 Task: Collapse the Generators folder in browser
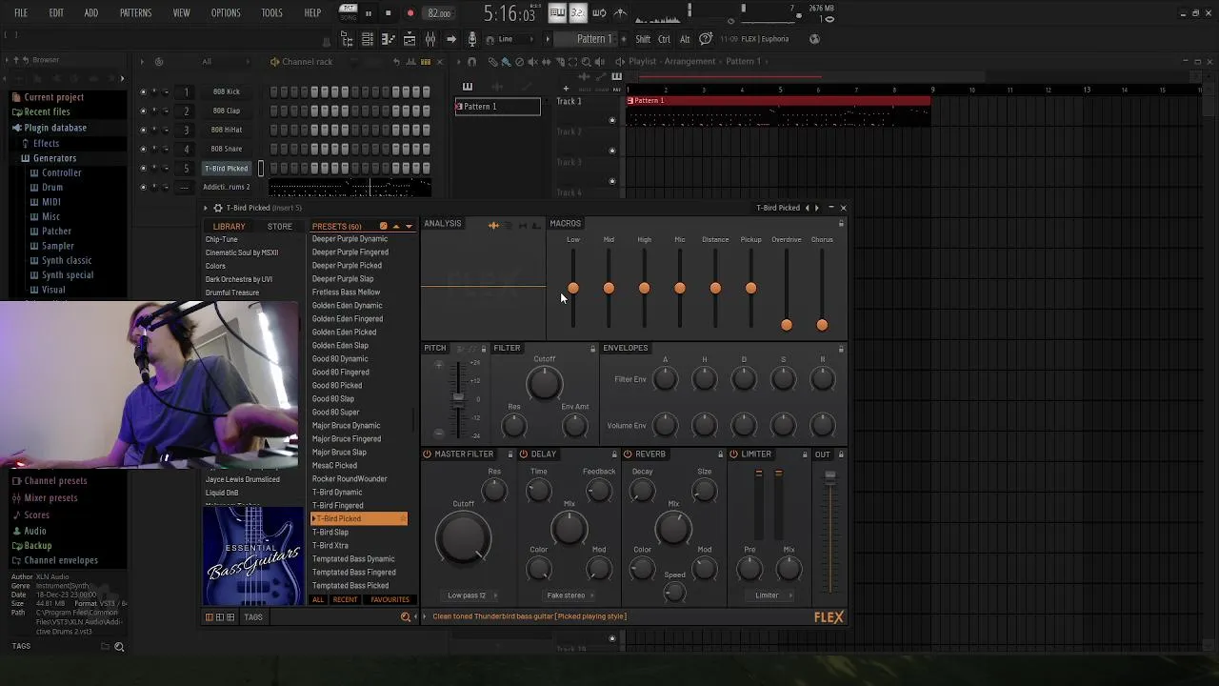click(54, 158)
